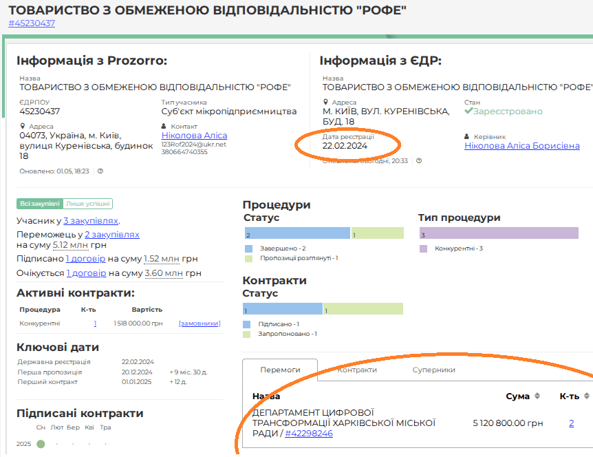Viewport: 593px width, 457px height.
Task: Click the [замовники] link in active contracts
Action: (x=199, y=323)
